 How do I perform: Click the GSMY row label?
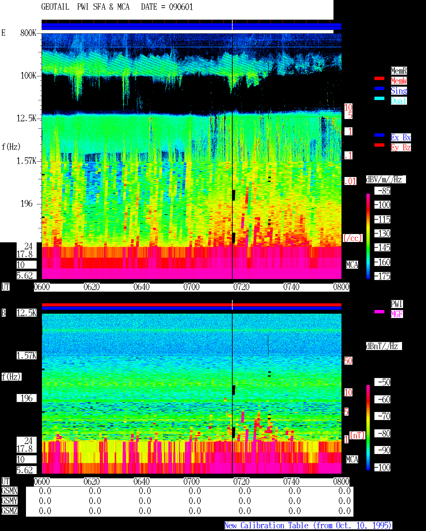(9, 501)
